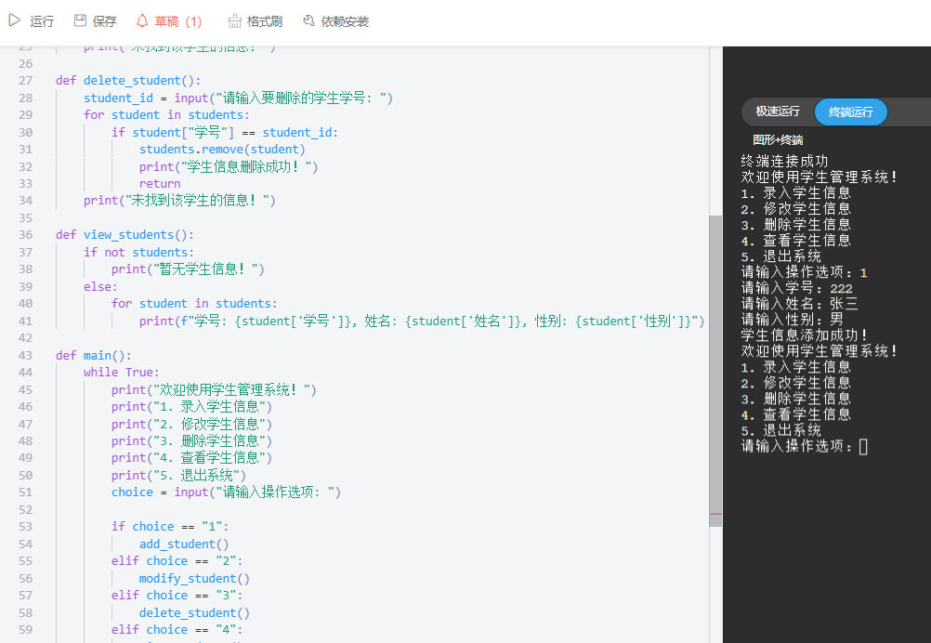
Task: Click terminal line '学生信息添加成功！'
Action: (805, 335)
